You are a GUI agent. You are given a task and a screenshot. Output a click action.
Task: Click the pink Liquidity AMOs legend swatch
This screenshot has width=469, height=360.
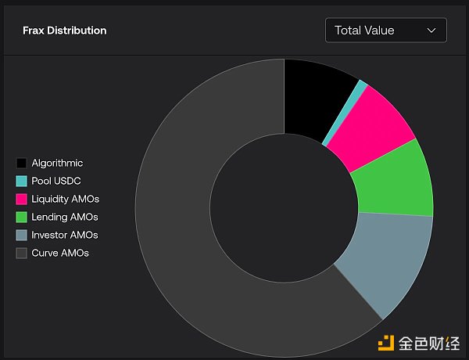(22, 200)
